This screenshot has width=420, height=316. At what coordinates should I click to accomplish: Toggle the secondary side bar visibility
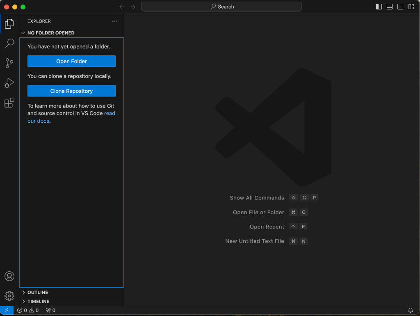[400, 7]
